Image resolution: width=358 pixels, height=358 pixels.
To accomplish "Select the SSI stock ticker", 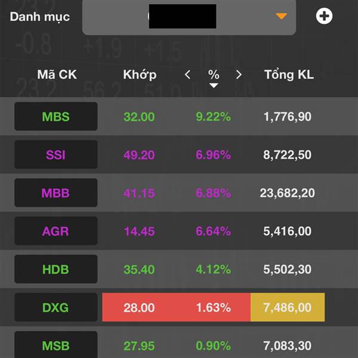I will (56, 155).
